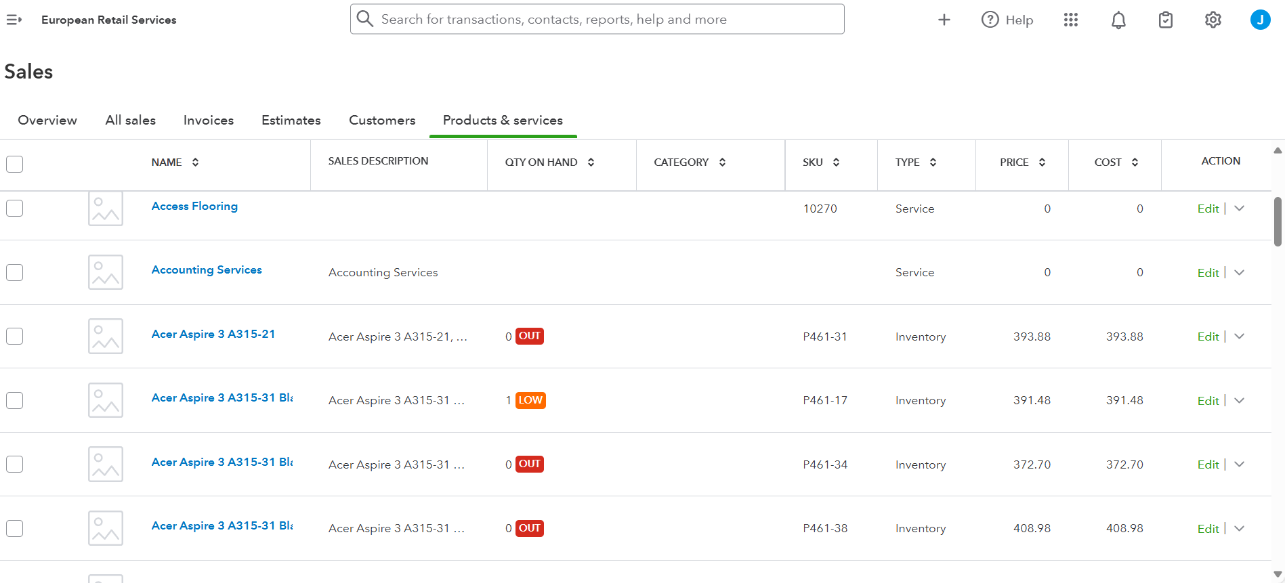
Task: Click the OUT badge for SKU P461-31
Action: pyautogui.click(x=530, y=336)
